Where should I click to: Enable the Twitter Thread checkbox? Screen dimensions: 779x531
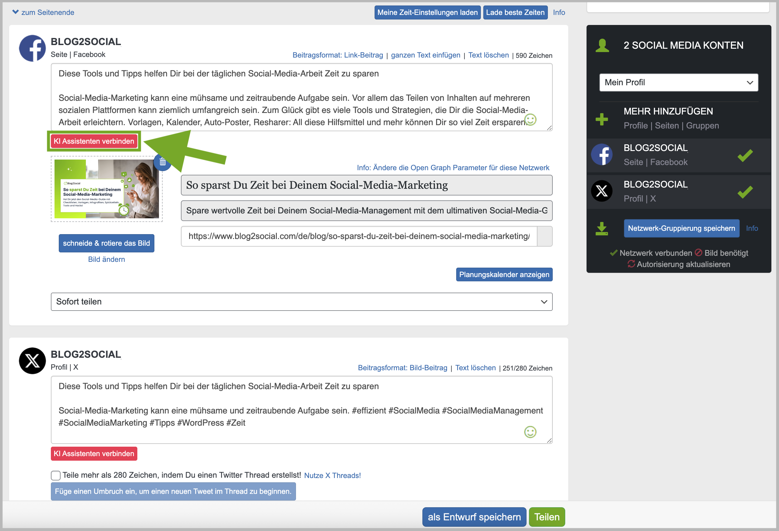(56, 475)
